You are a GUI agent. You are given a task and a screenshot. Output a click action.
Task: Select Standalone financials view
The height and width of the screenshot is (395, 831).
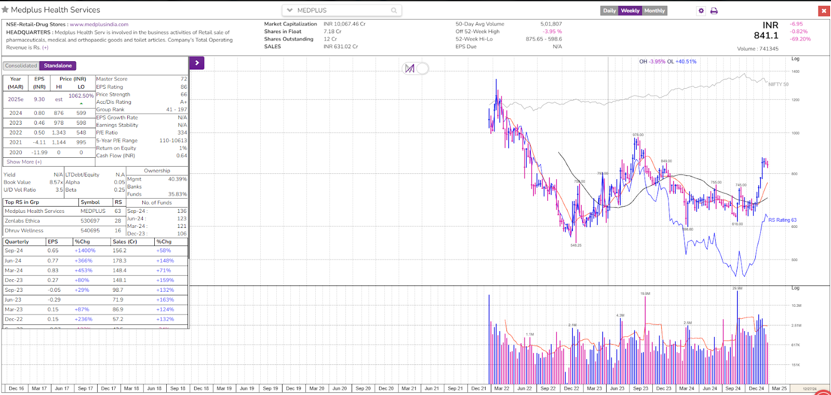click(x=58, y=66)
